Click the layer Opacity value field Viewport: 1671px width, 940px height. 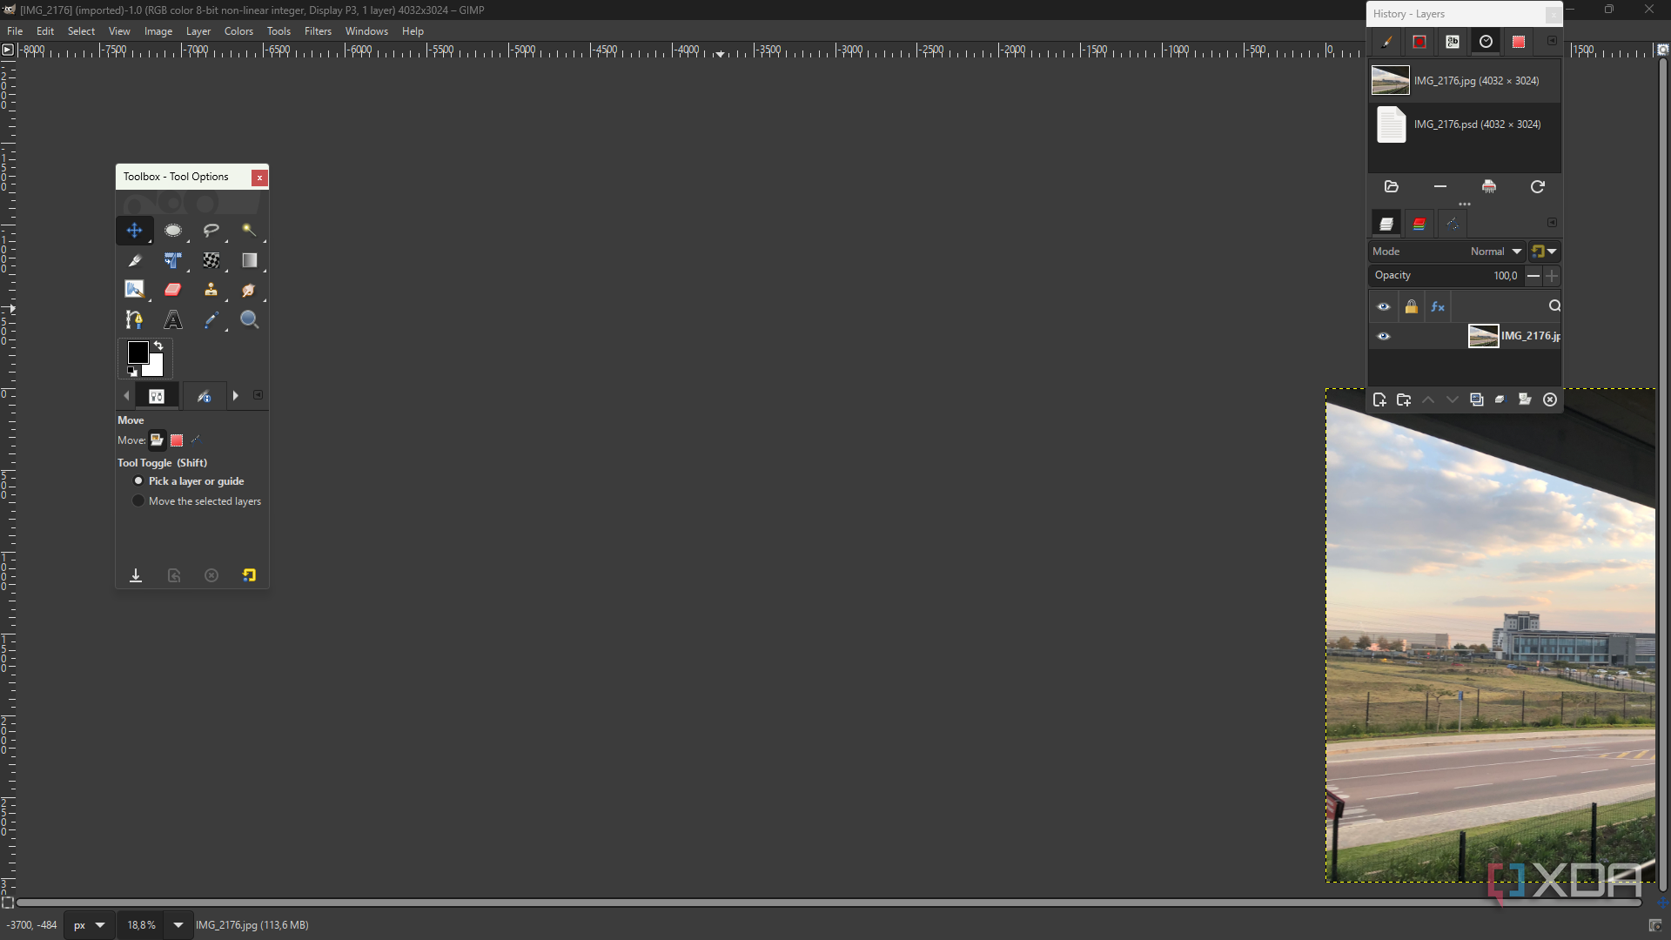1446,276
